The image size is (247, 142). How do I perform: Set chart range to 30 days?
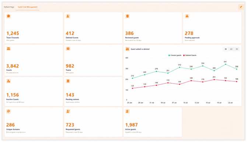pyautogui.click(x=226, y=49)
